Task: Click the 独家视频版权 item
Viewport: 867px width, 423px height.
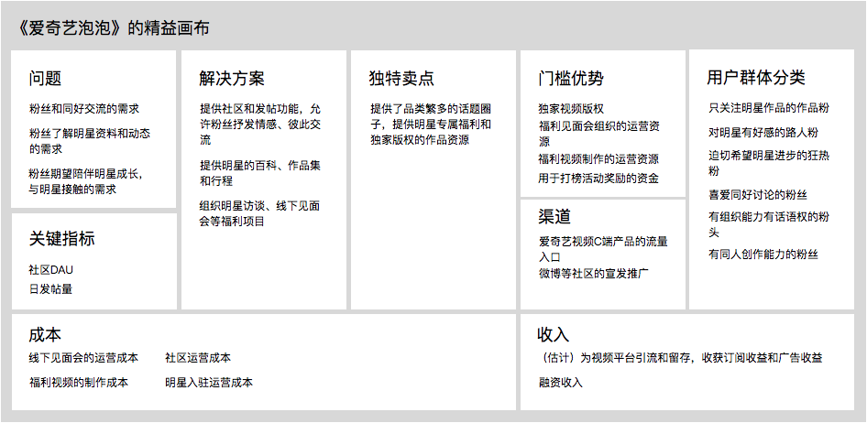Action: (x=571, y=109)
